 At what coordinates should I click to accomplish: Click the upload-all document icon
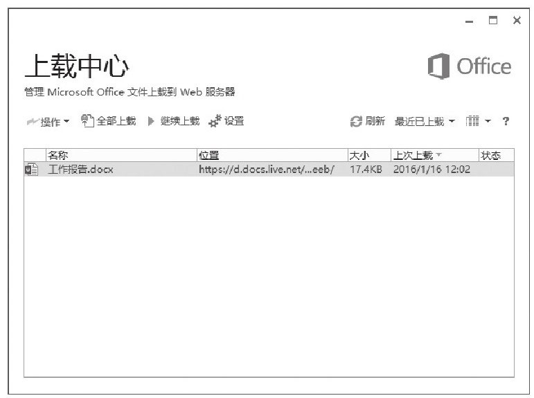pyautogui.click(x=87, y=121)
